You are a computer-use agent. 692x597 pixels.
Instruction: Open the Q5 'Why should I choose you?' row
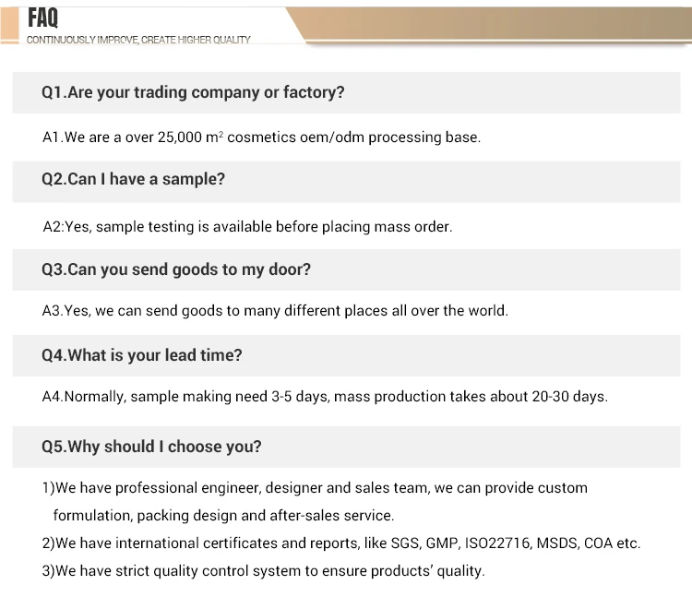(346, 447)
